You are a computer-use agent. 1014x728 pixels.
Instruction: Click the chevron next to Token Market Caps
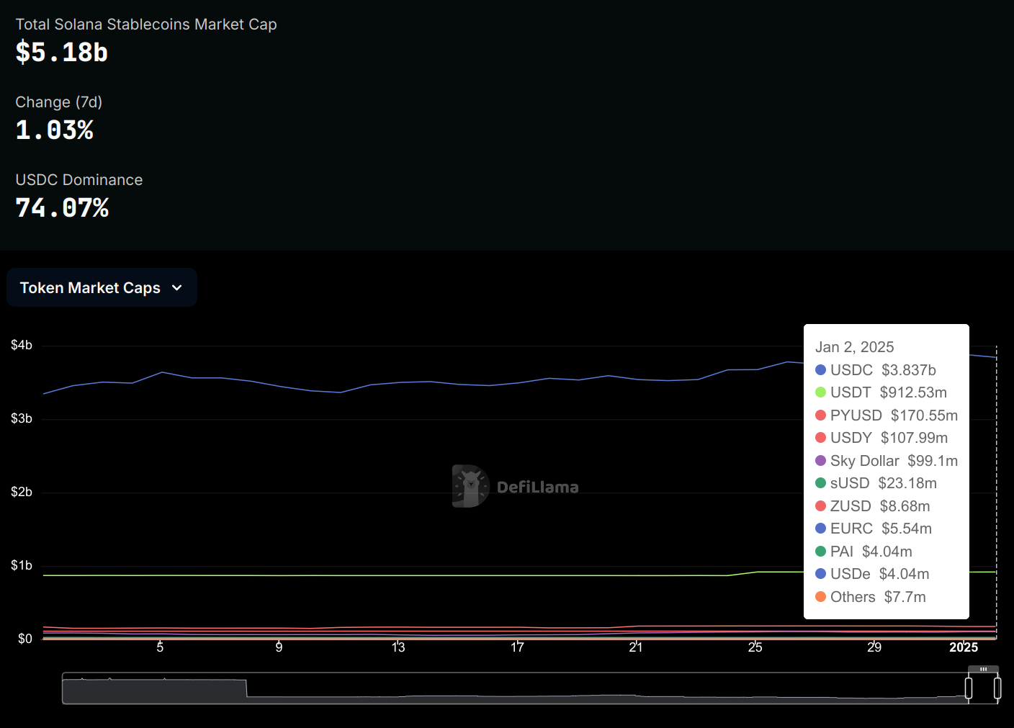(178, 287)
